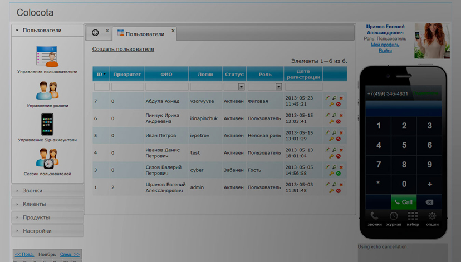Close the Пользователи tab
This screenshot has height=262, width=461.
[173, 31]
